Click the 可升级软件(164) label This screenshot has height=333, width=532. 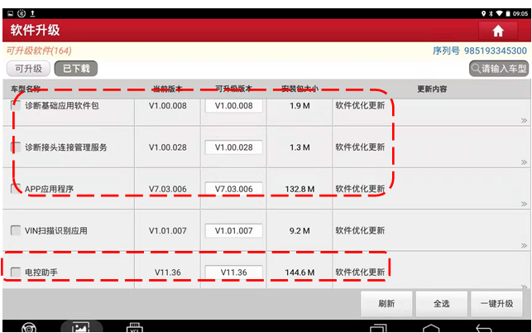point(39,51)
